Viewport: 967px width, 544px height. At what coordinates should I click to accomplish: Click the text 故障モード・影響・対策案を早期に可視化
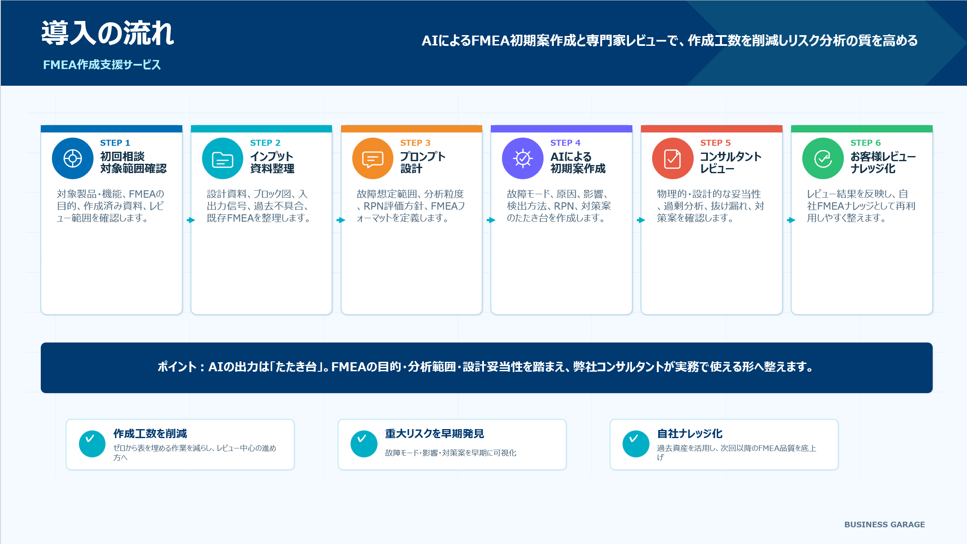tap(450, 453)
